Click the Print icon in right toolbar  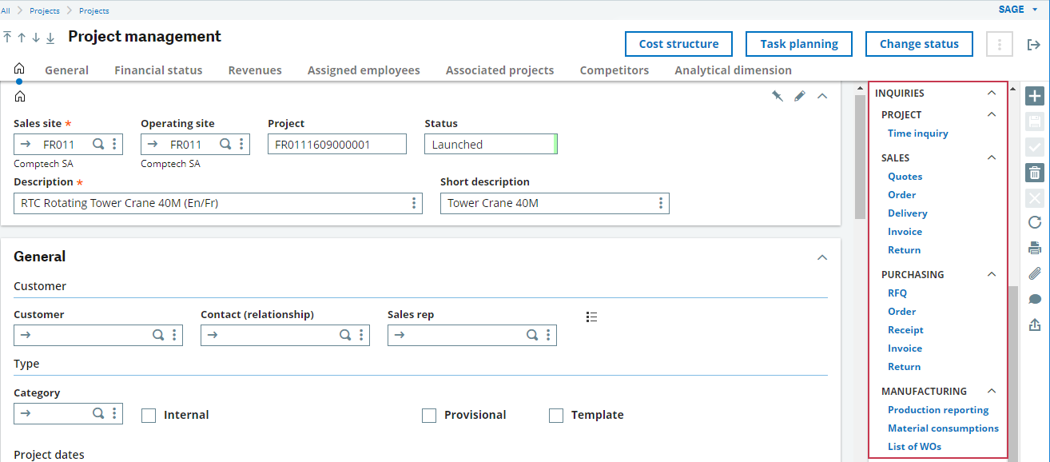(x=1035, y=248)
